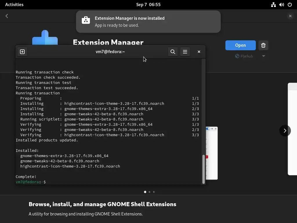The height and width of the screenshot is (223, 297).
Task: Click 'Running transaction check' line in terminal
Action: [x=44, y=72]
